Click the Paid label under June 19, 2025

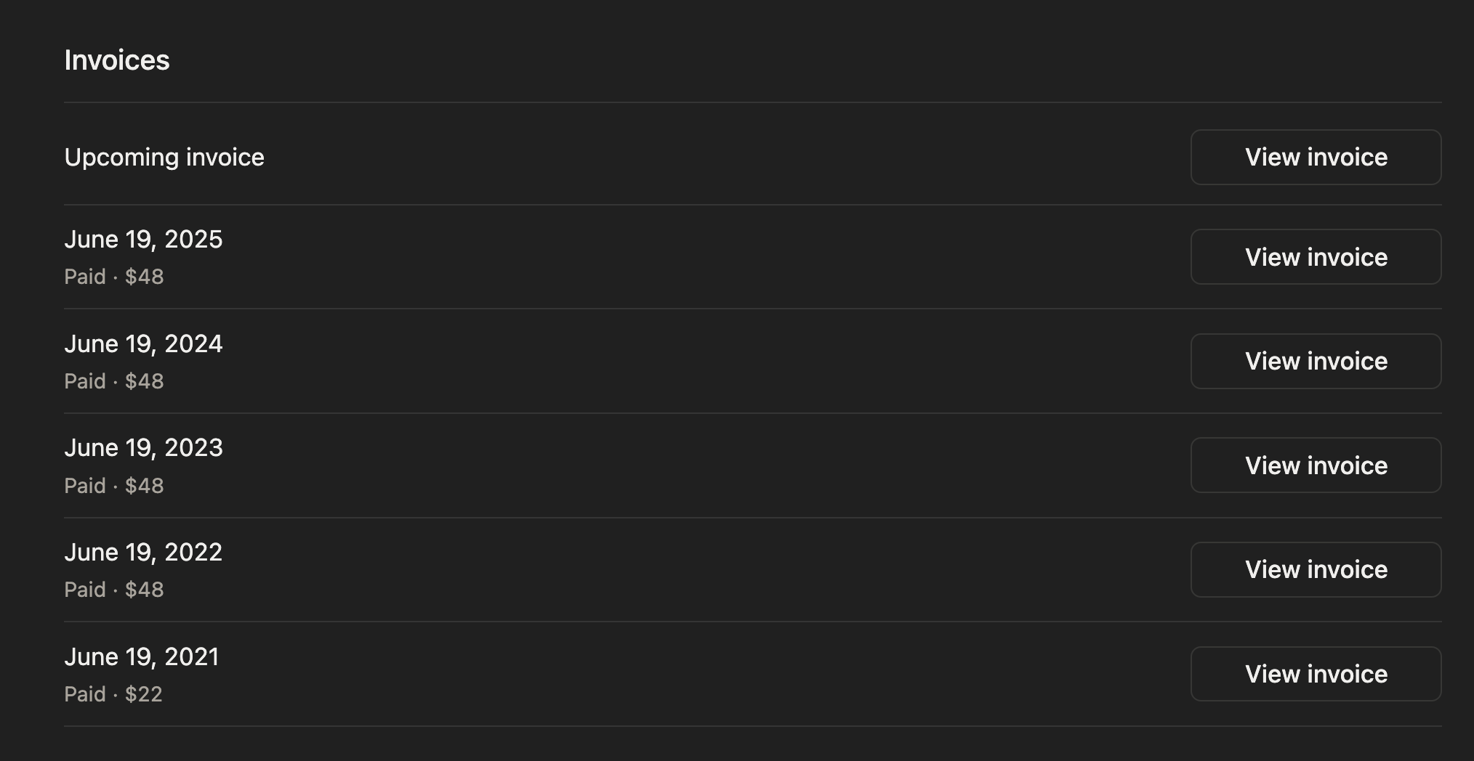(x=85, y=277)
